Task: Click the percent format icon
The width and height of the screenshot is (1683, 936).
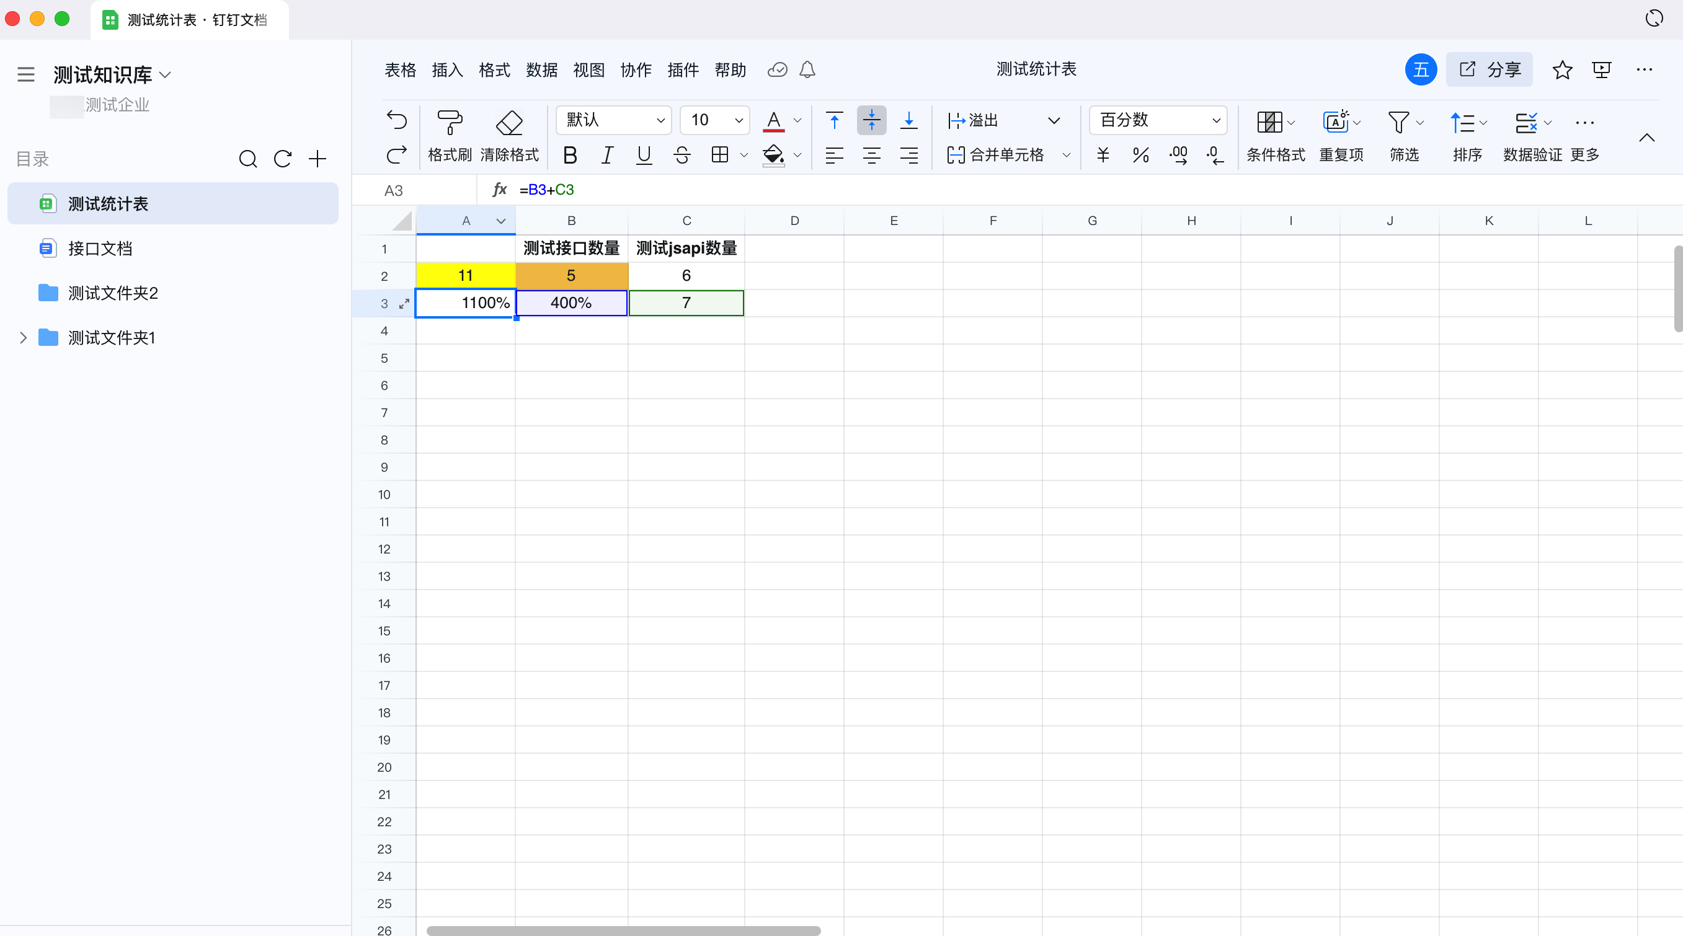Action: (1141, 155)
